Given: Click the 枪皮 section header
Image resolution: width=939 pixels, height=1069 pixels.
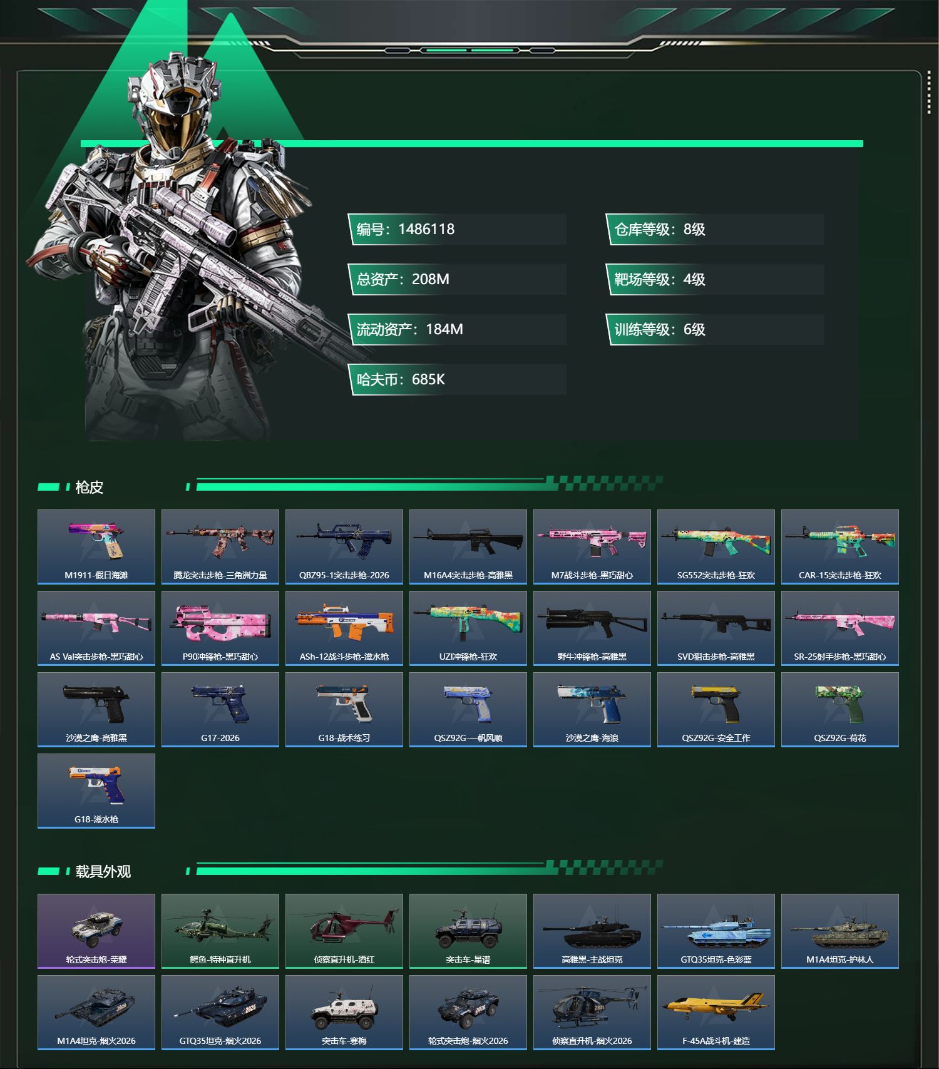Looking at the screenshot, I should 89,487.
